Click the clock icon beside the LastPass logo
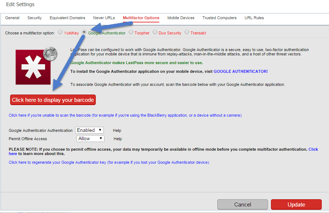Viewport: 329px width, 213px height. tap(50, 54)
